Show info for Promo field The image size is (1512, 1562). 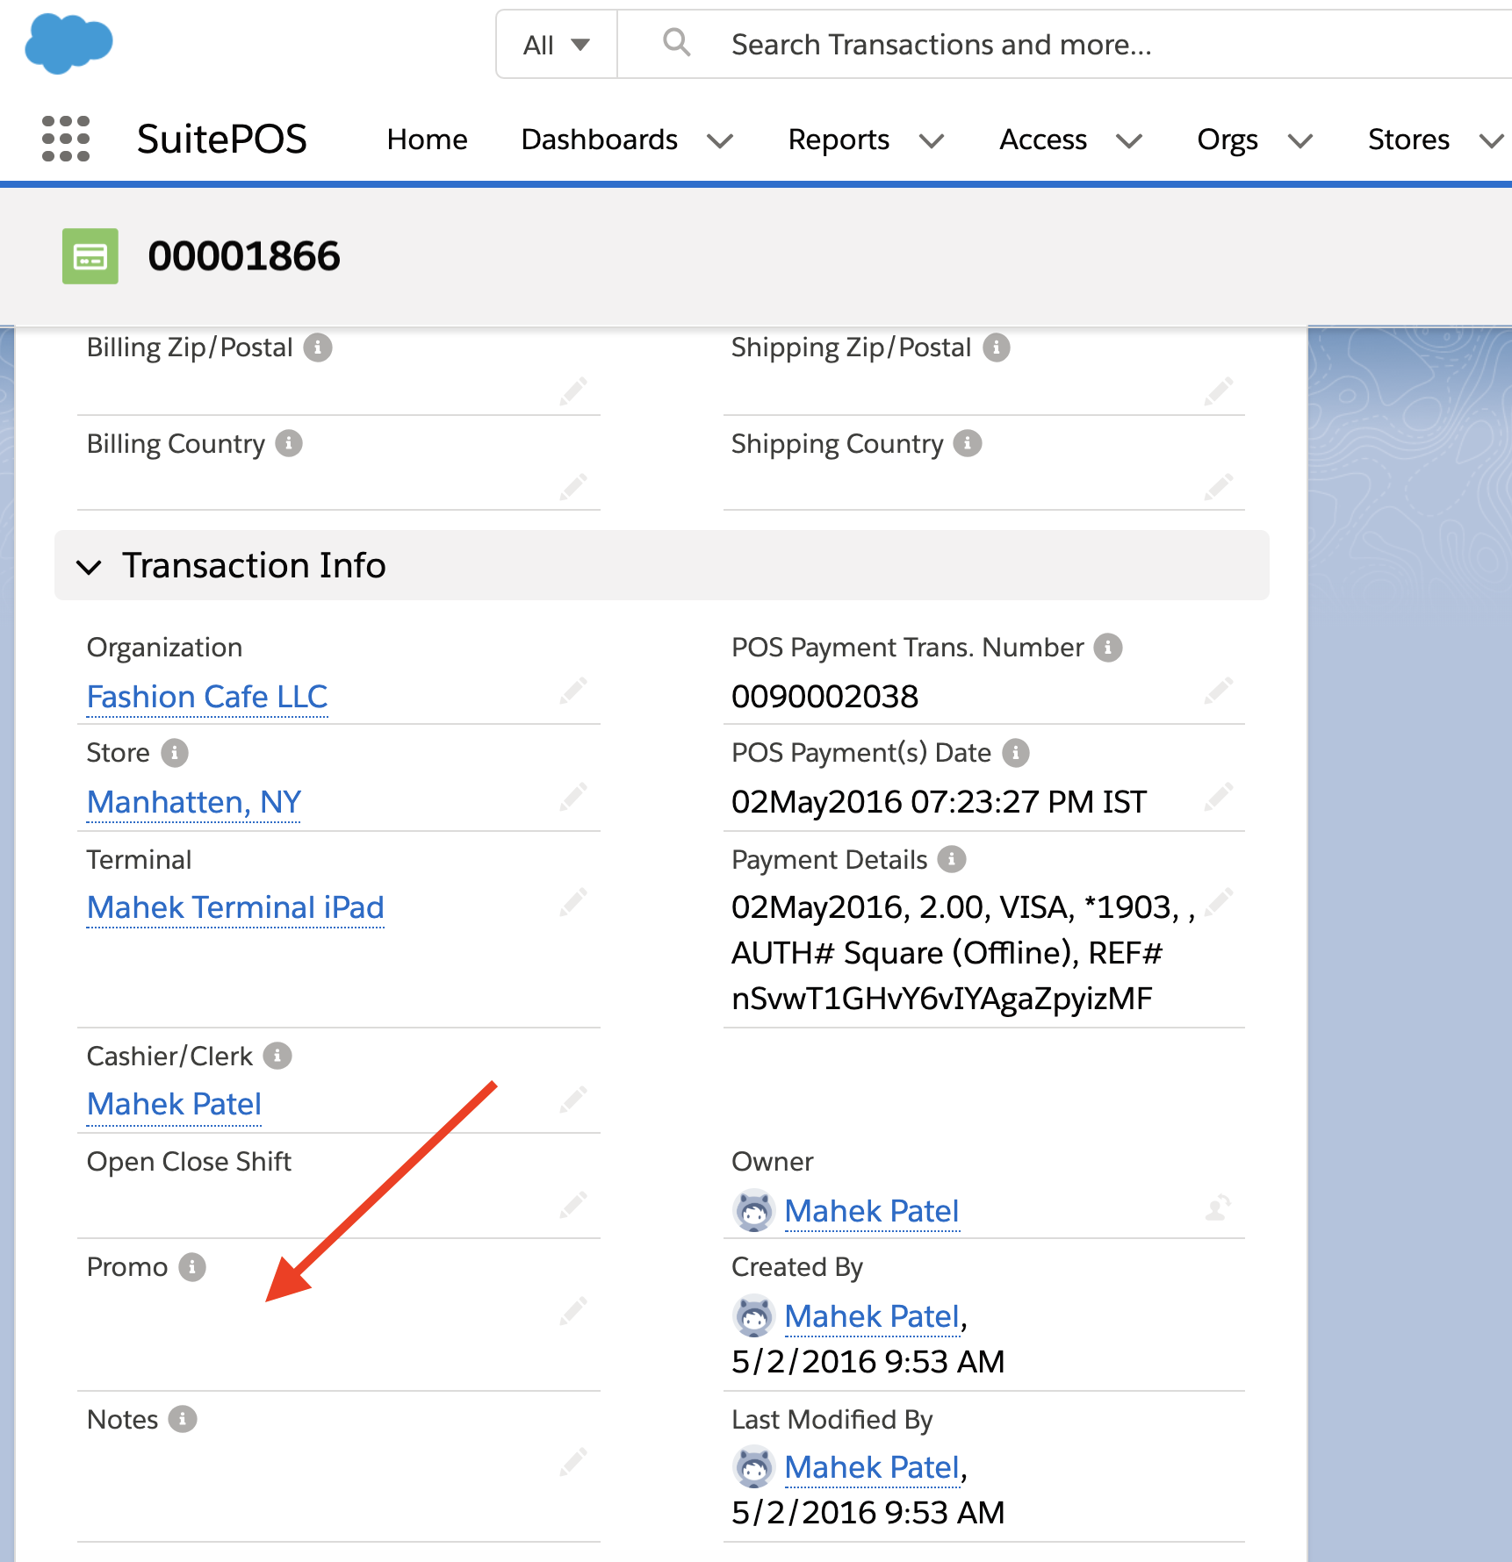tap(192, 1267)
